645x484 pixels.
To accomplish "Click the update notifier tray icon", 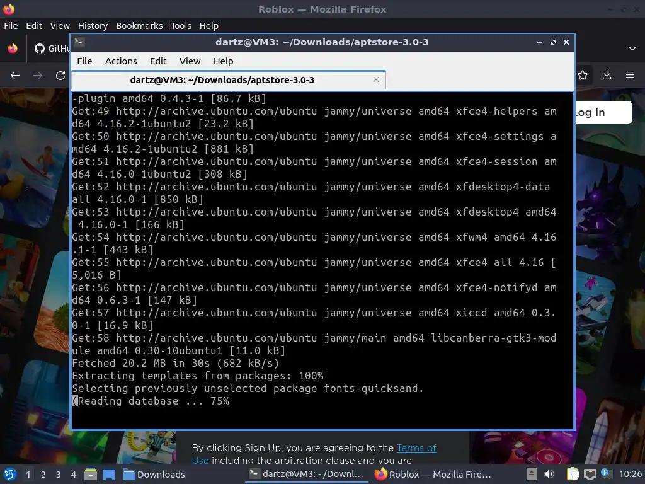I will click(x=605, y=473).
